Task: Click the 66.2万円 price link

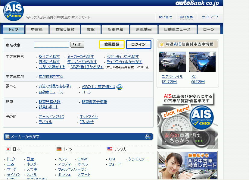Action: click(x=198, y=82)
